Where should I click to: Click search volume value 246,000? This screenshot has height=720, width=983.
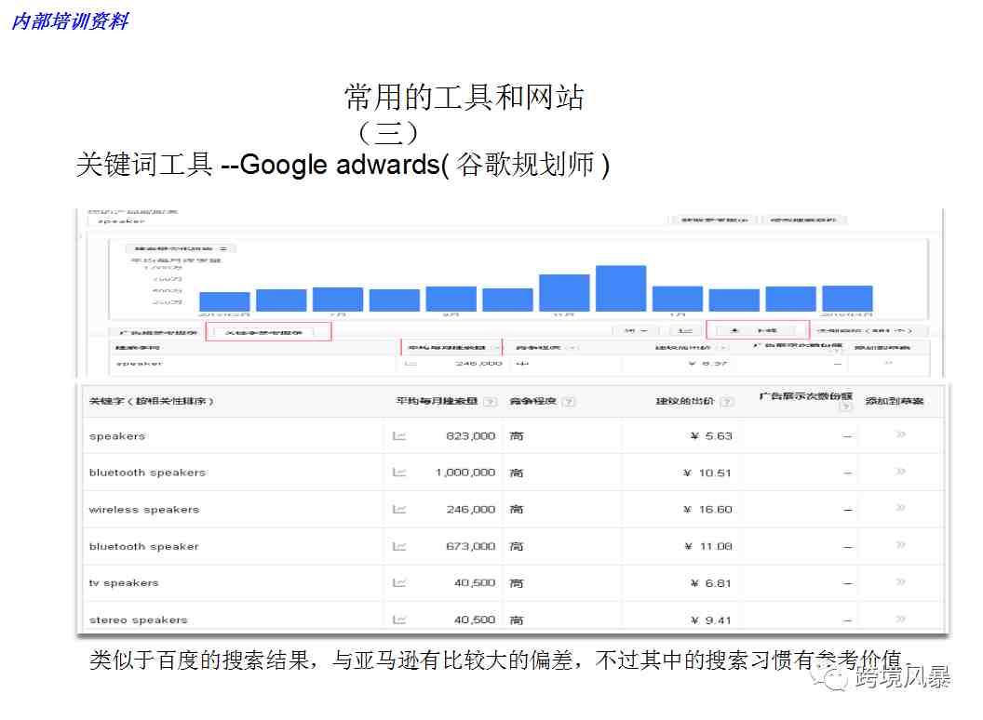(471, 510)
